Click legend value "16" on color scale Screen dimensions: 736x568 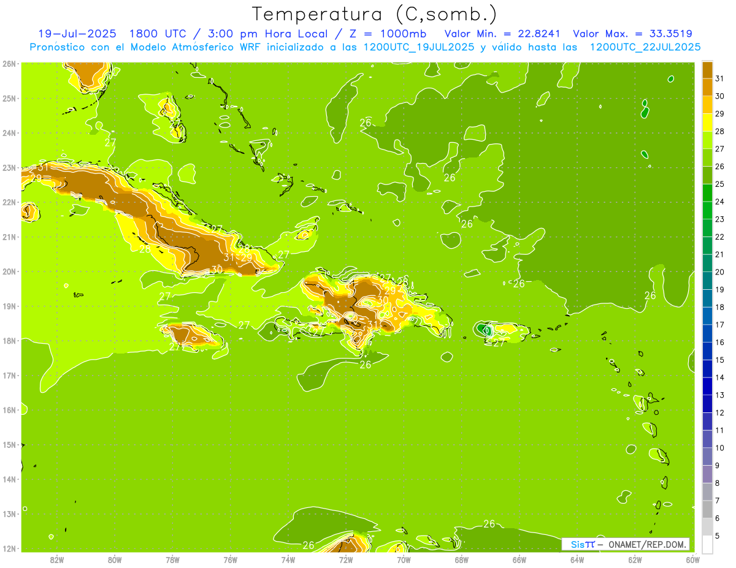[x=719, y=342]
